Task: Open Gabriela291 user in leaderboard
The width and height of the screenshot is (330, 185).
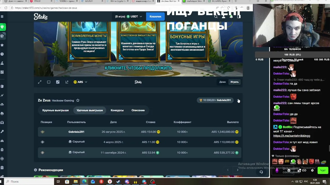Action: (x=76, y=132)
